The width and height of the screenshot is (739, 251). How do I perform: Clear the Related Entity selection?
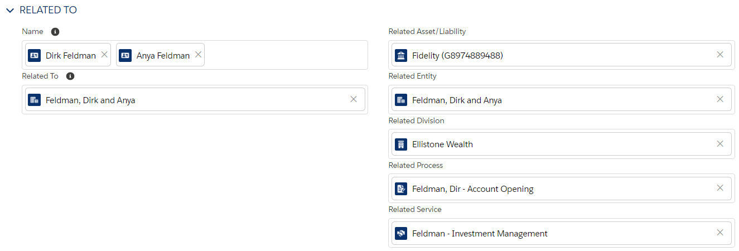[720, 99]
